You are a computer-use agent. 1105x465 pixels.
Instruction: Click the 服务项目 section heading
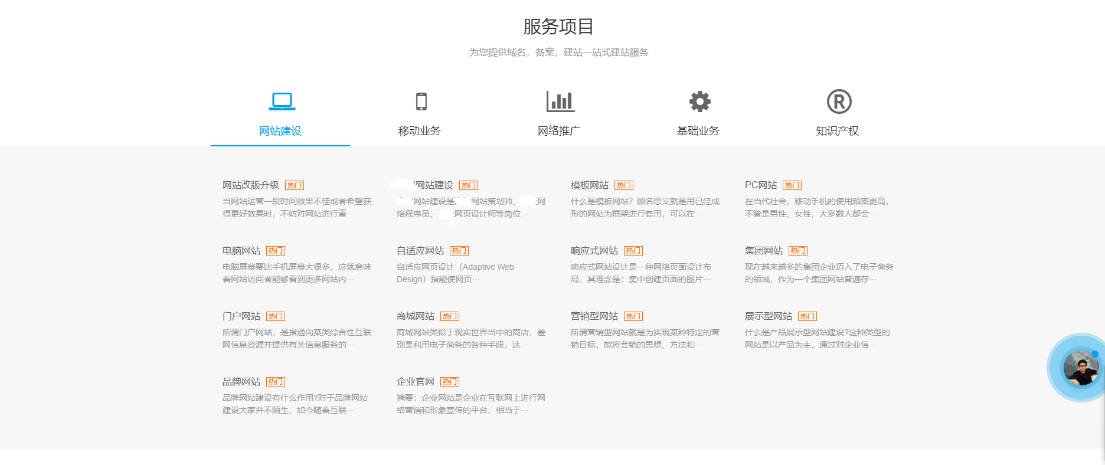tap(558, 27)
